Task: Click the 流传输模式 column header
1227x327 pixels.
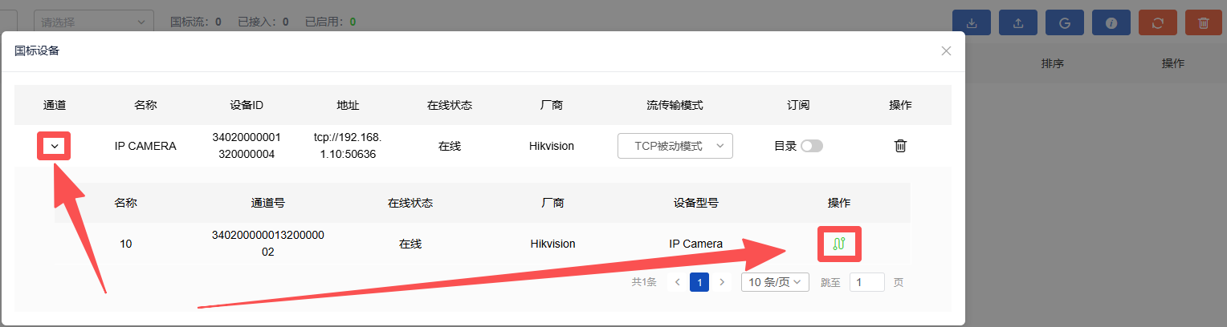Action: [x=675, y=105]
